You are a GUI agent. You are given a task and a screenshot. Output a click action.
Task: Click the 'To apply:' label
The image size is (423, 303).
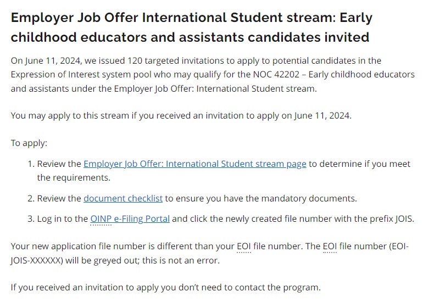click(x=29, y=143)
